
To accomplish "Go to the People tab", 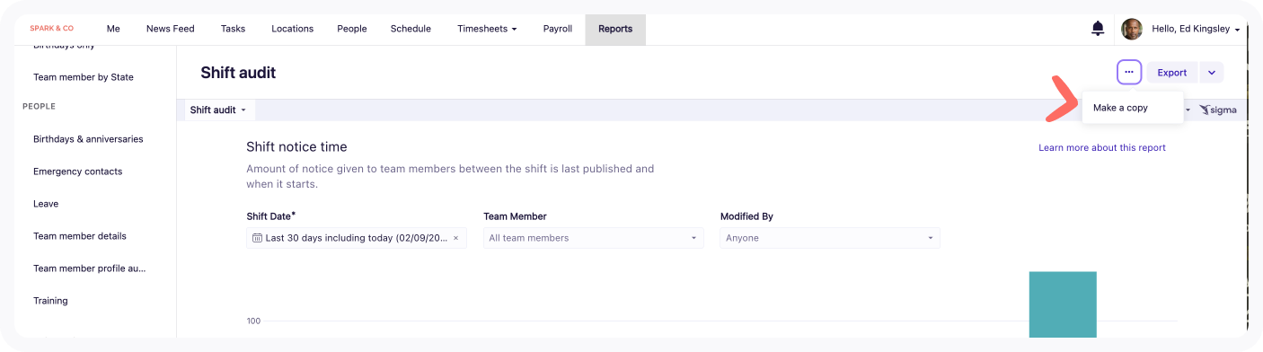I will 352,29.
